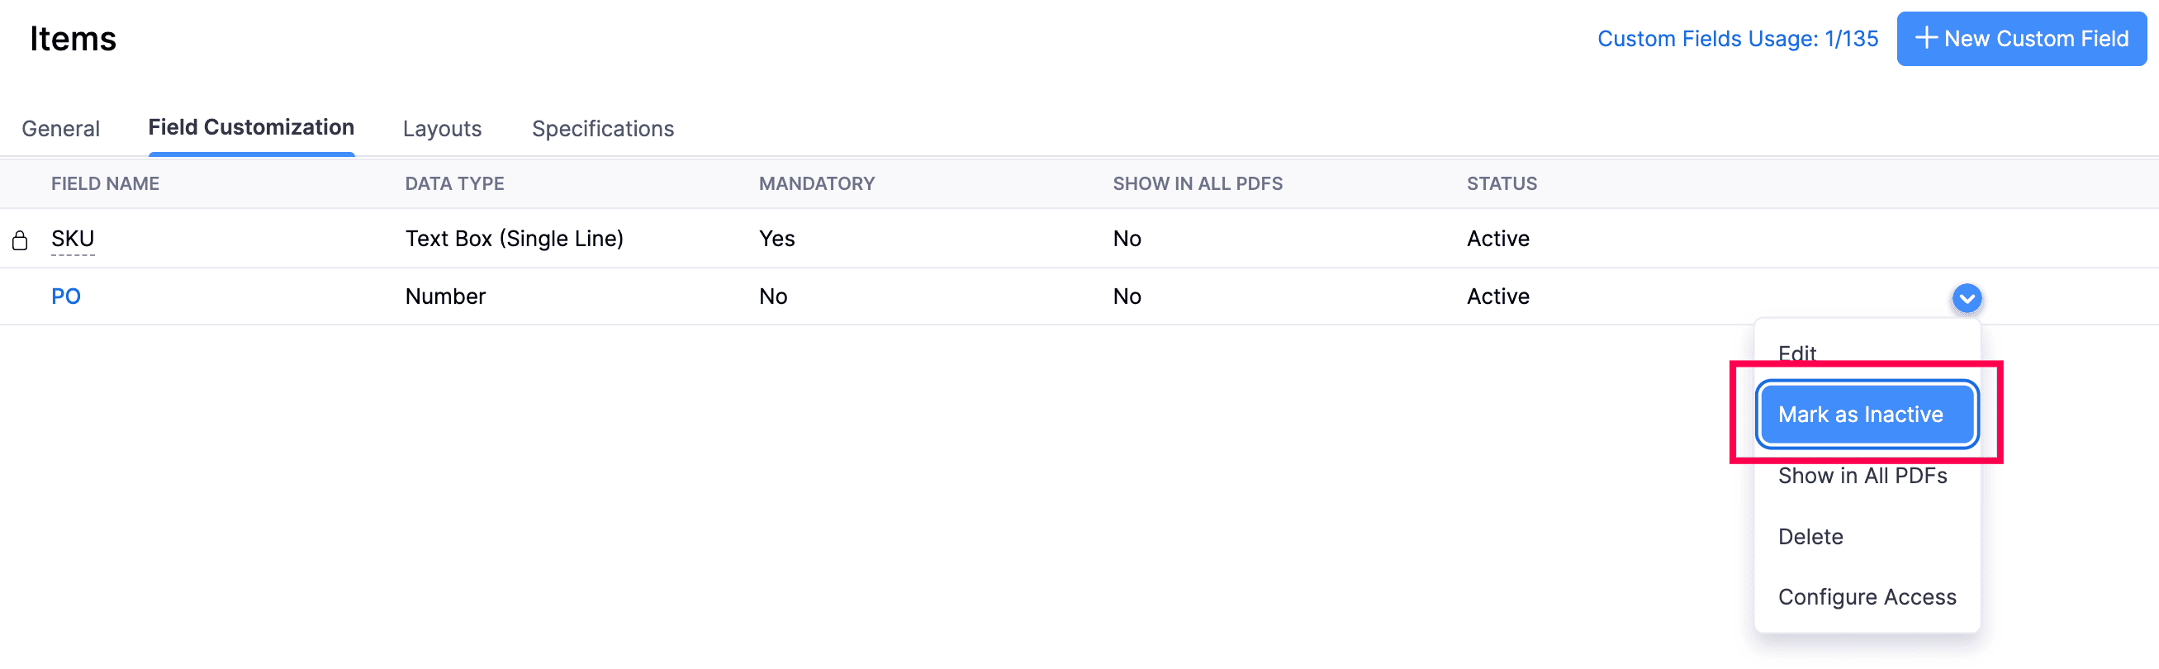Screen dimensions: 2159x669
Task: Click the Status column header
Action: (1501, 183)
